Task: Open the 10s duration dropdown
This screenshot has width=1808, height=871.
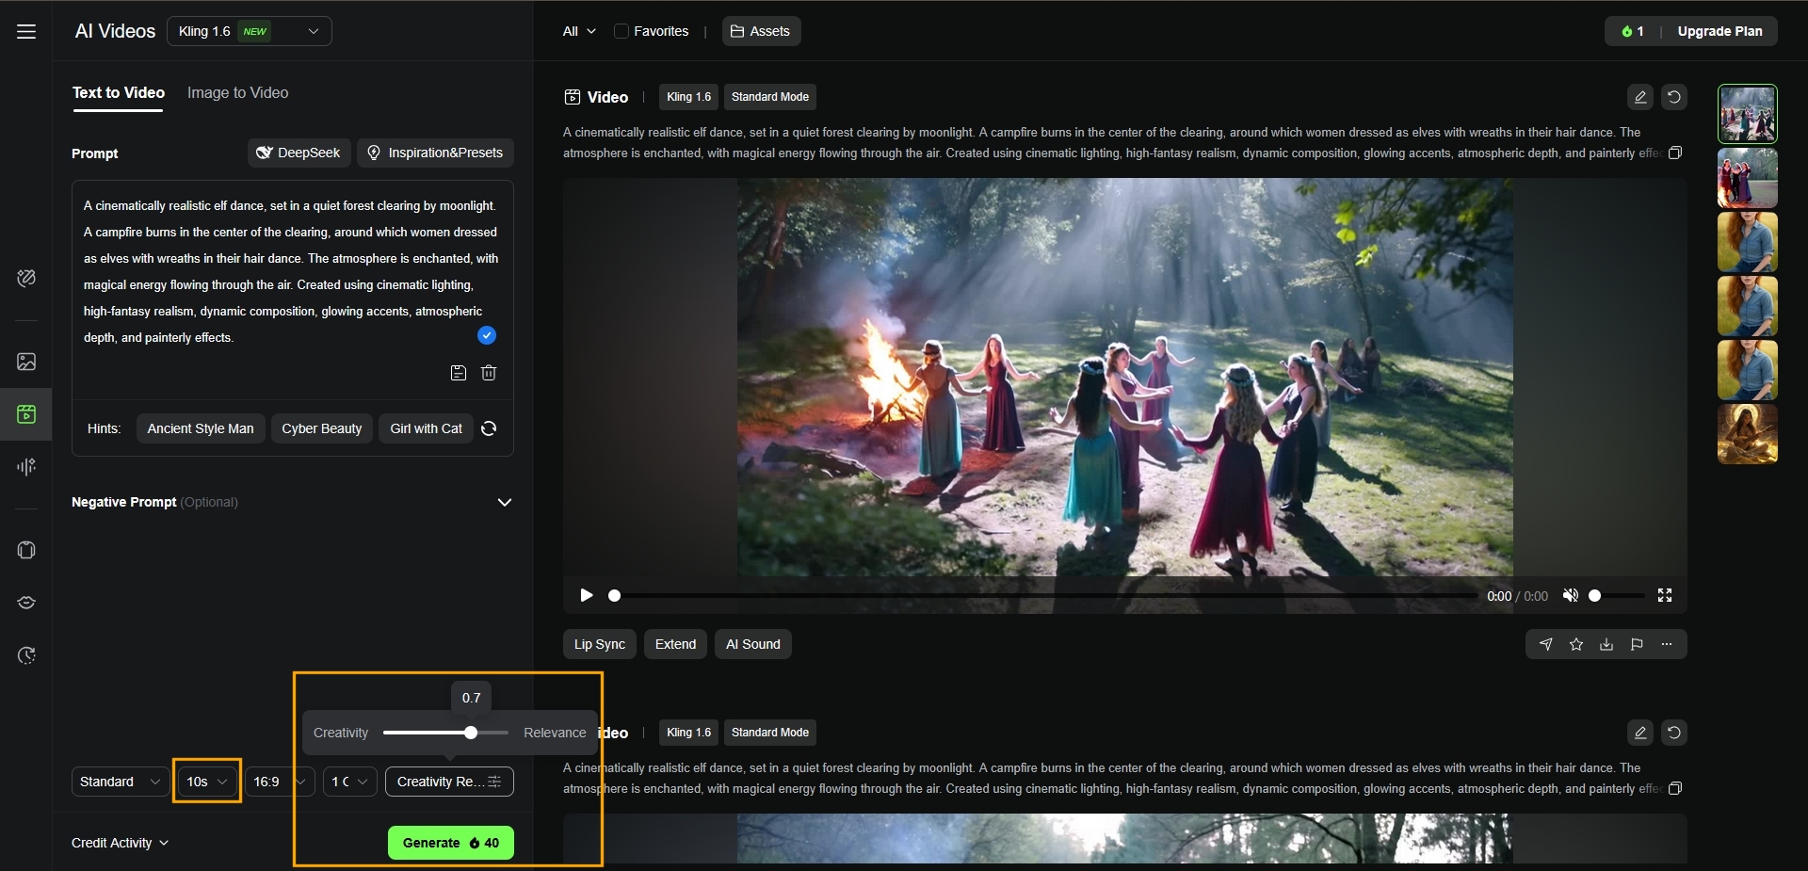Action: click(x=207, y=782)
